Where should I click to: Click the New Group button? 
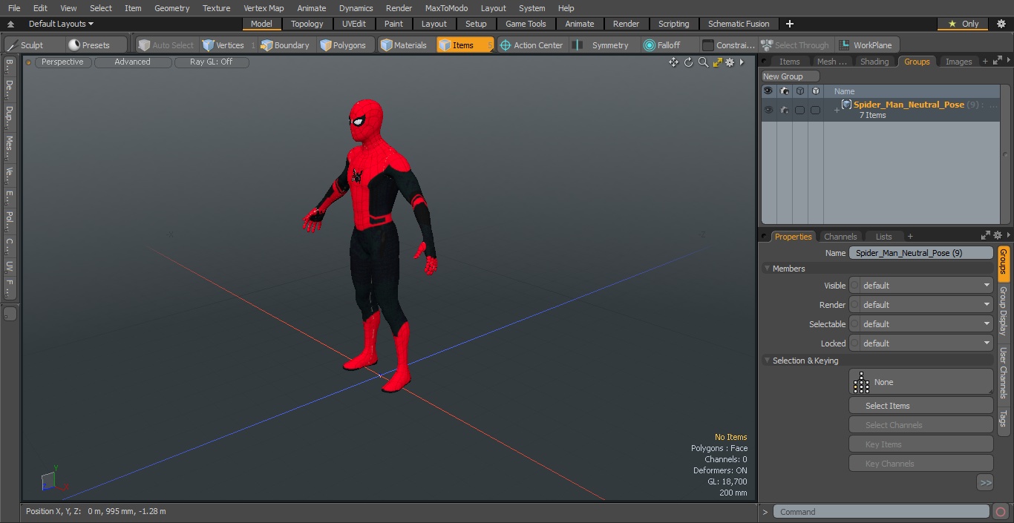click(x=790, y=76)
